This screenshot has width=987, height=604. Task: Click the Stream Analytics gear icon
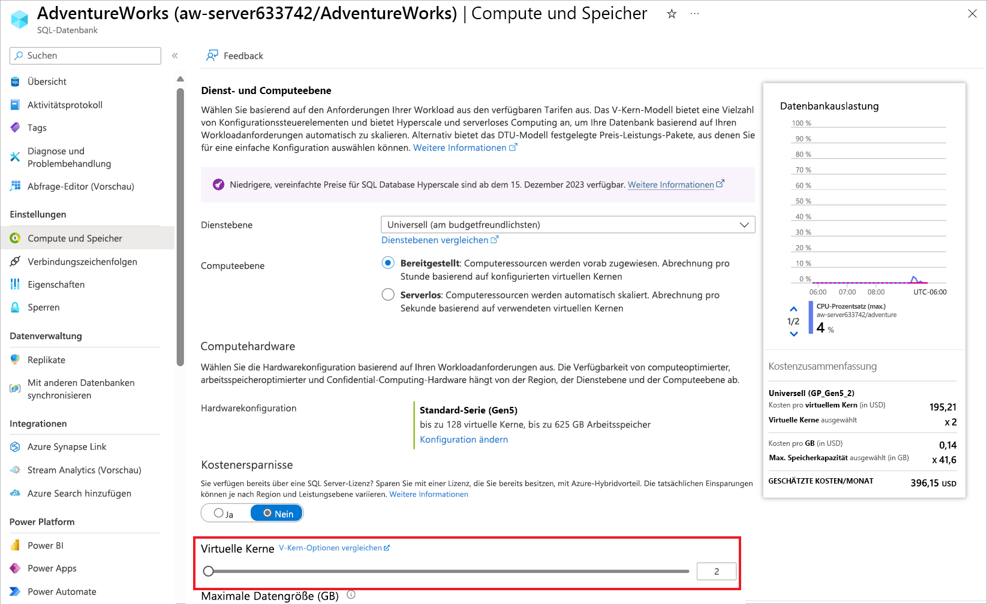click(x=15, y=470)
